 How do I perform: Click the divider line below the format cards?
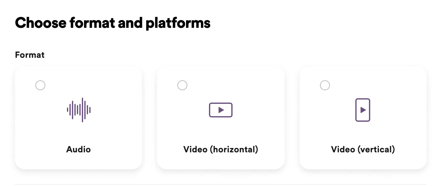pos(222,184)
